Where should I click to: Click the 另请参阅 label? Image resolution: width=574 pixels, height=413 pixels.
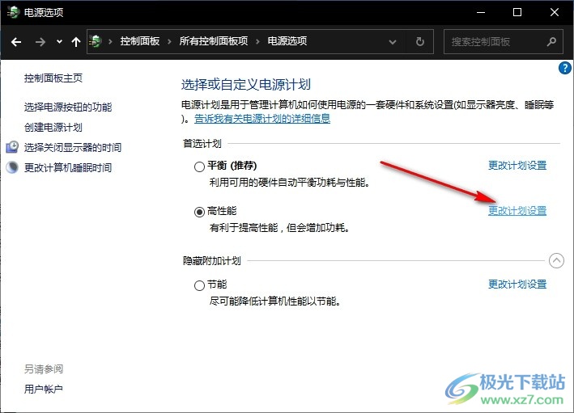44,369
